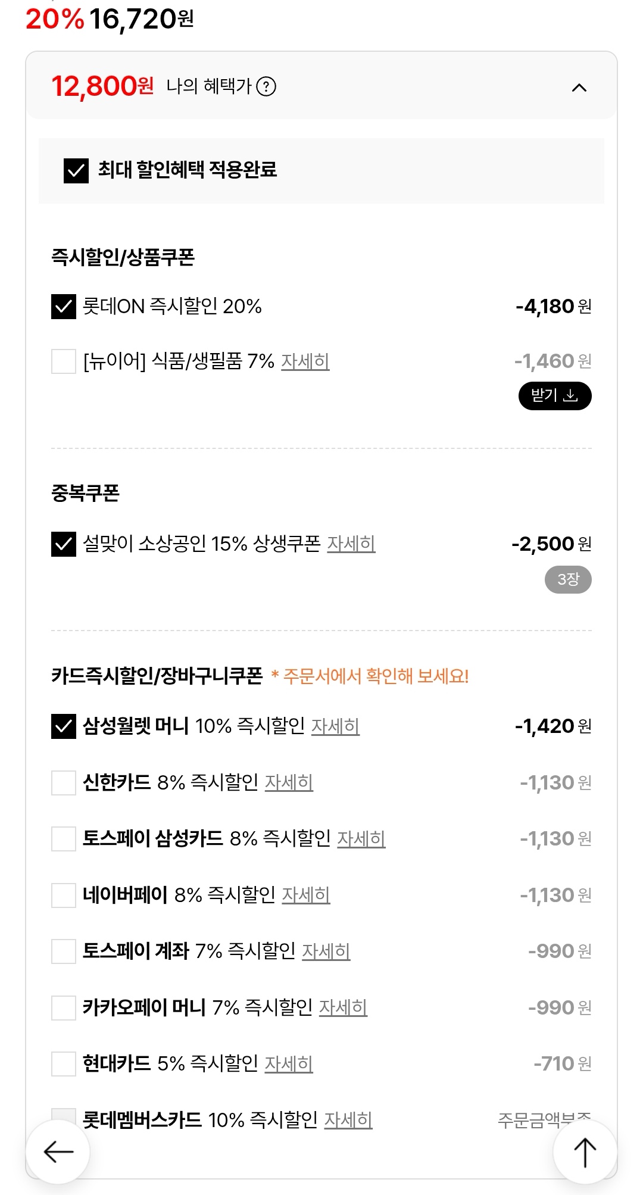This screenshot has height=1195, width=643.
Task: Collapse the 나의 혜택가 benefits panel
Action: tap(579, 88)
